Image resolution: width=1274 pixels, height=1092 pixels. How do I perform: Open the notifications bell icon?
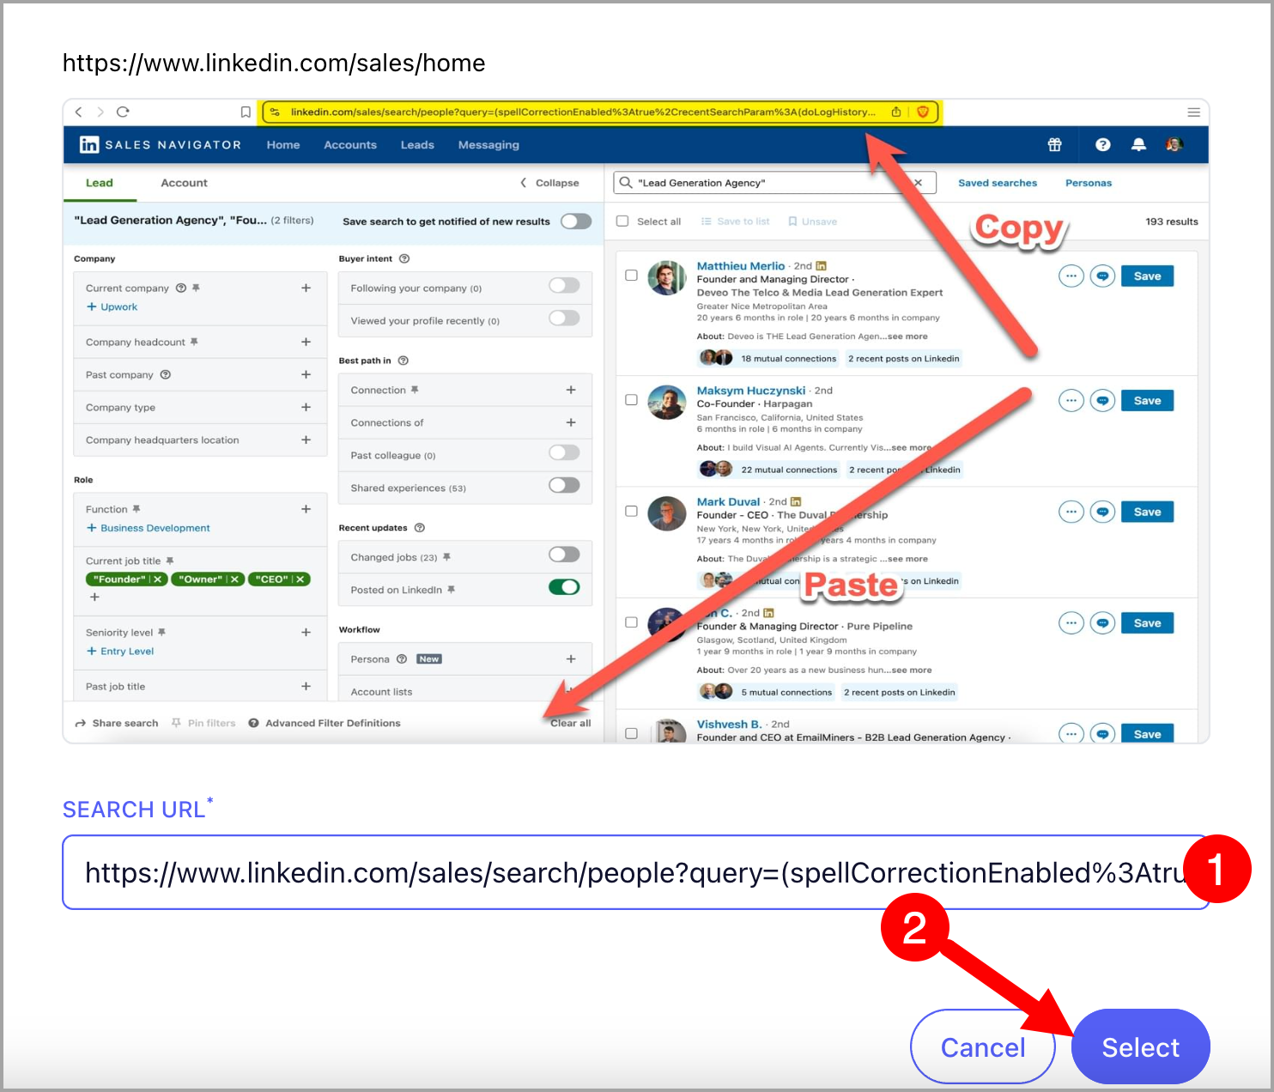[x=1138, y=145]
